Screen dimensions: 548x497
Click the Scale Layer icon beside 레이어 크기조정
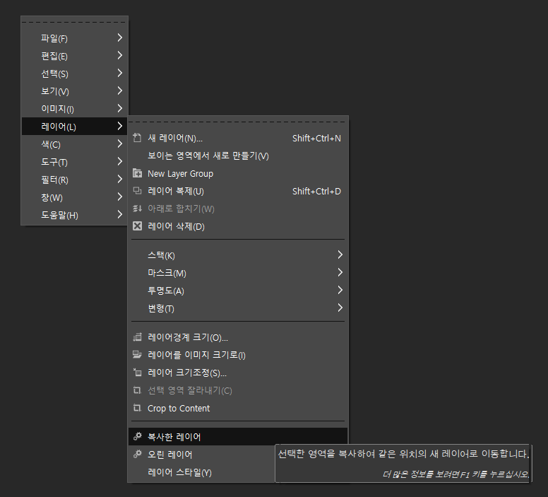coord(137,373)
